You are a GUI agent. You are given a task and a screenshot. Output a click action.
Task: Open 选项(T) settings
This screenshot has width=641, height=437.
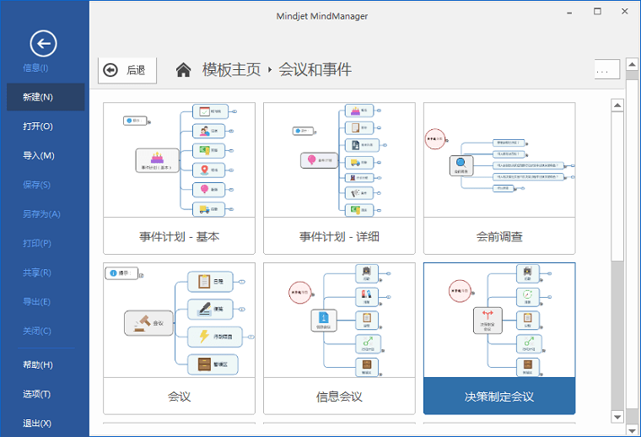point(38,394)
